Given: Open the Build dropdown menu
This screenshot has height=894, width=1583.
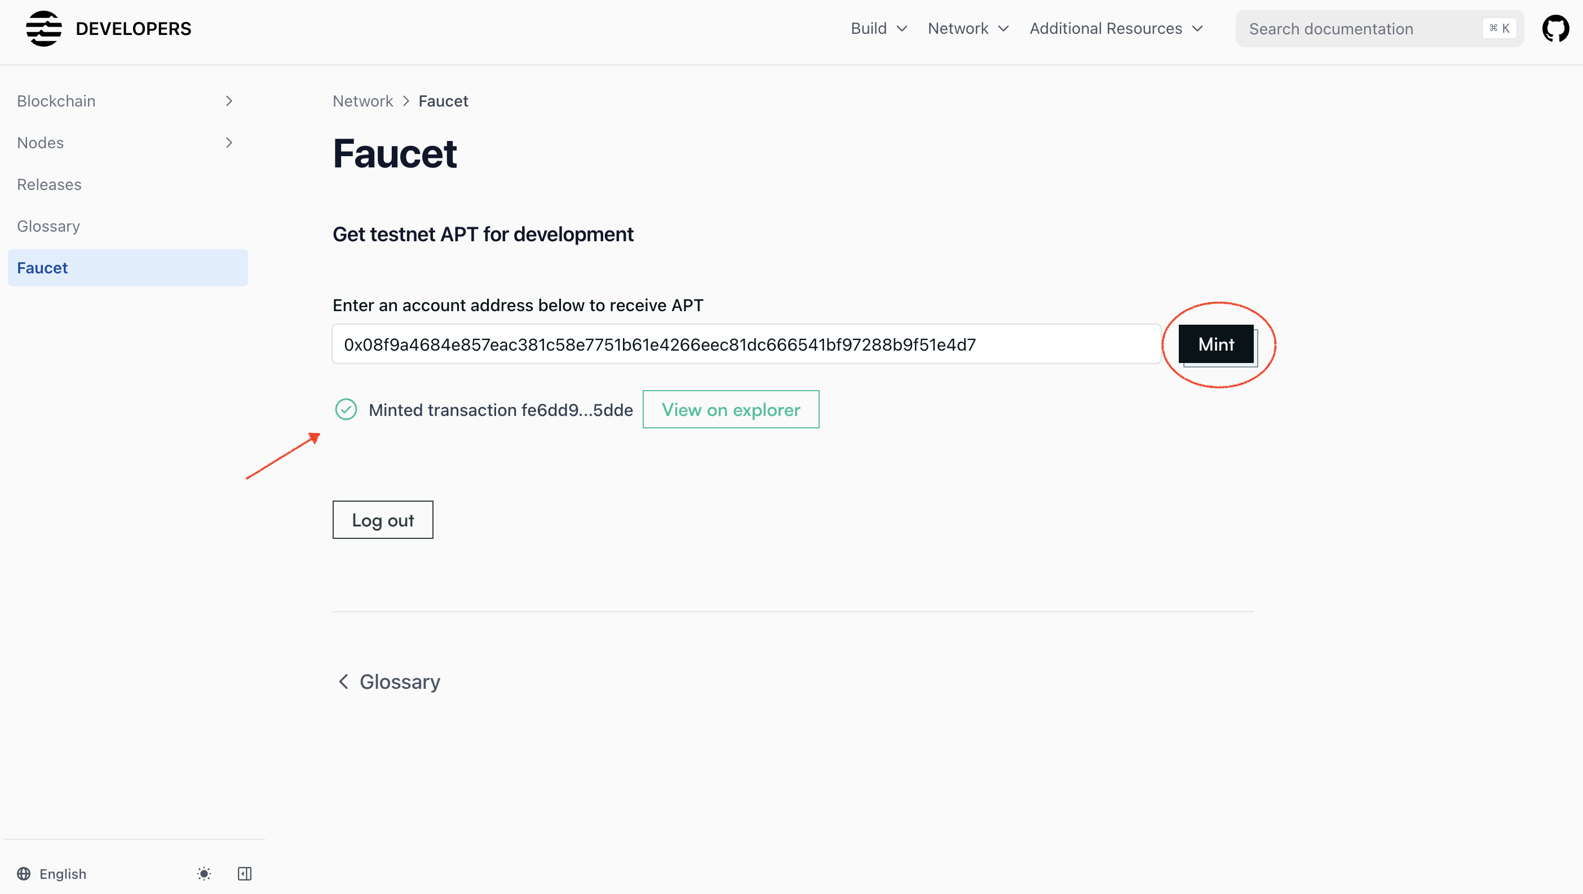Looking at the screenshot, I should (x=879, y=29).
